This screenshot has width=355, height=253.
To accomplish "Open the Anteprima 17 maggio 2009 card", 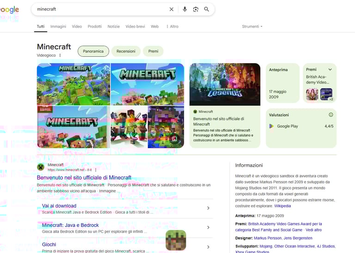I will [282, 83].
